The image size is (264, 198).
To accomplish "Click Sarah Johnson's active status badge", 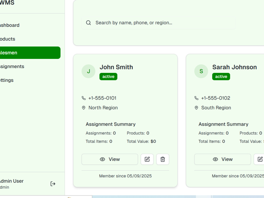I will click(x=221, y=77).
